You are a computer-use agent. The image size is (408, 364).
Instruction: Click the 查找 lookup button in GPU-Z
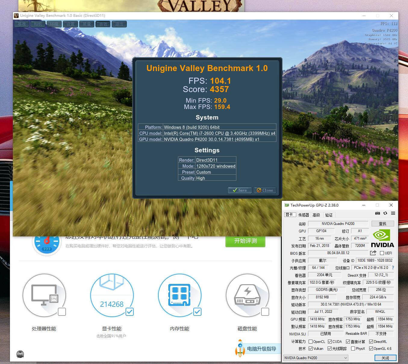(x=382, y=224)
